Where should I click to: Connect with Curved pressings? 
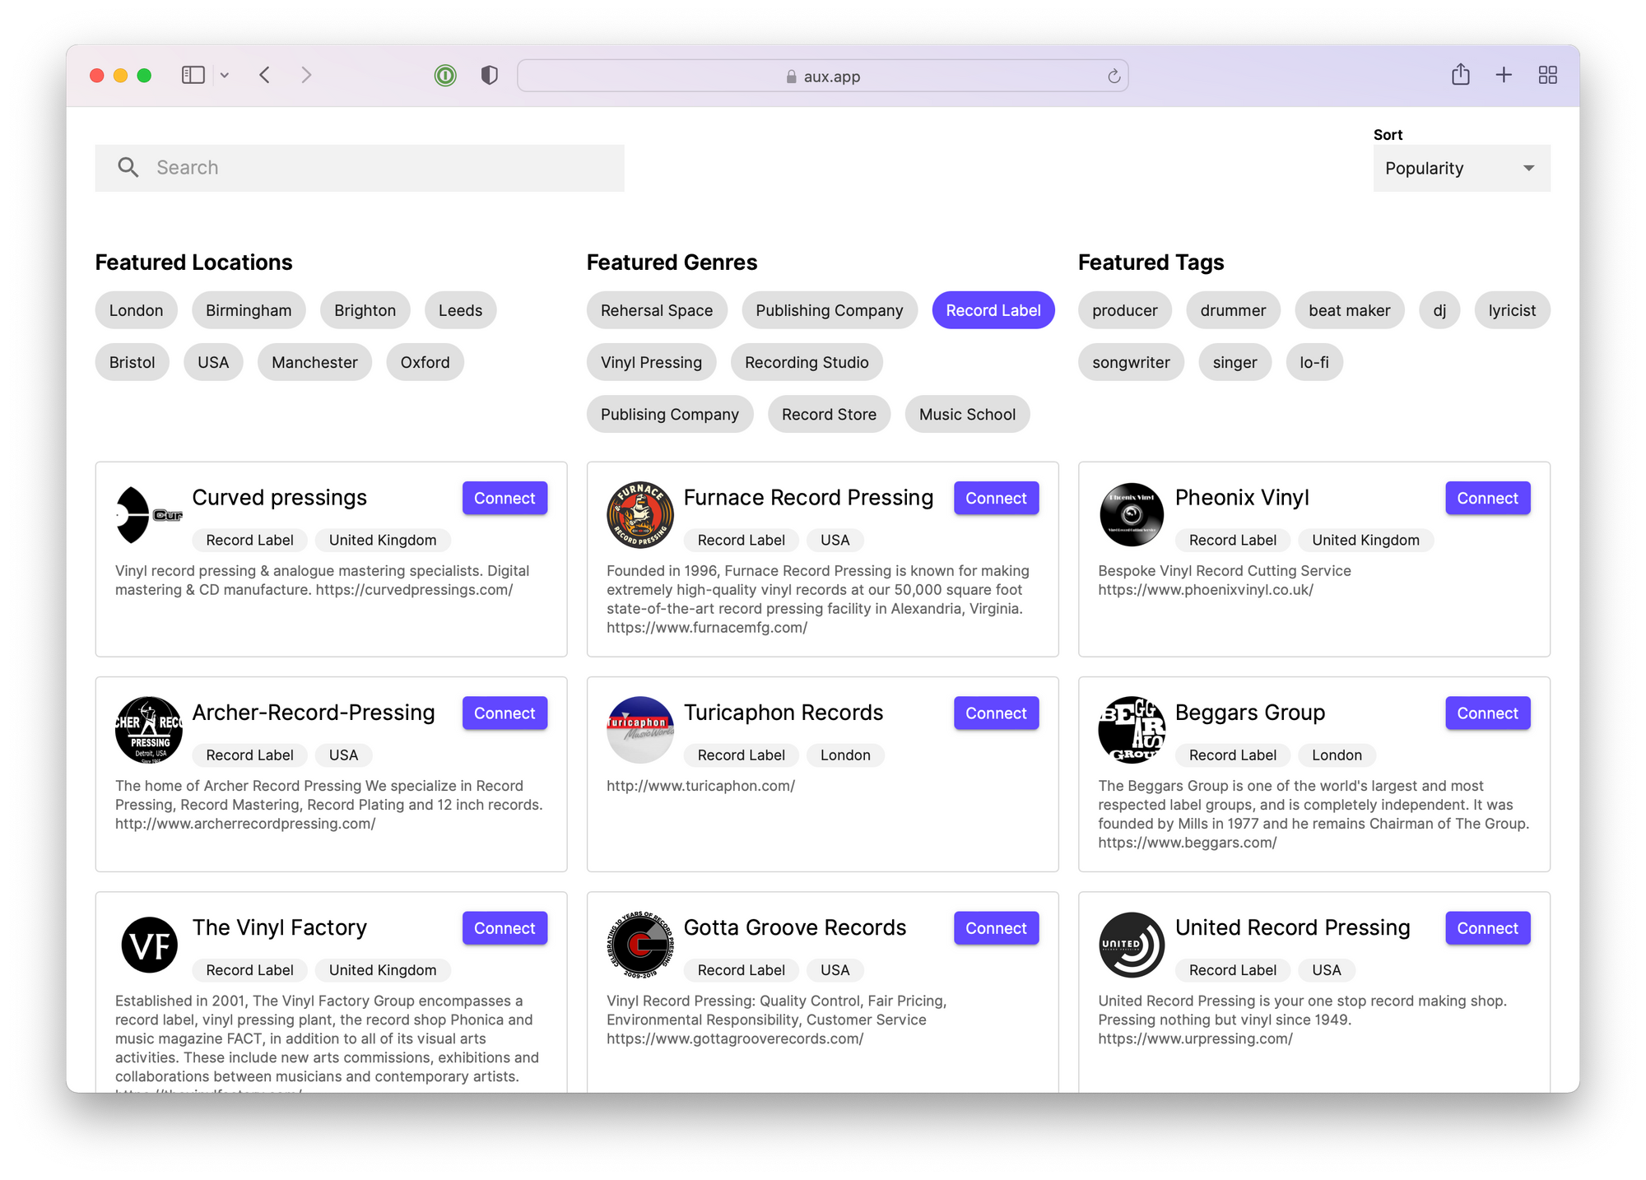[x=504, y=498]
